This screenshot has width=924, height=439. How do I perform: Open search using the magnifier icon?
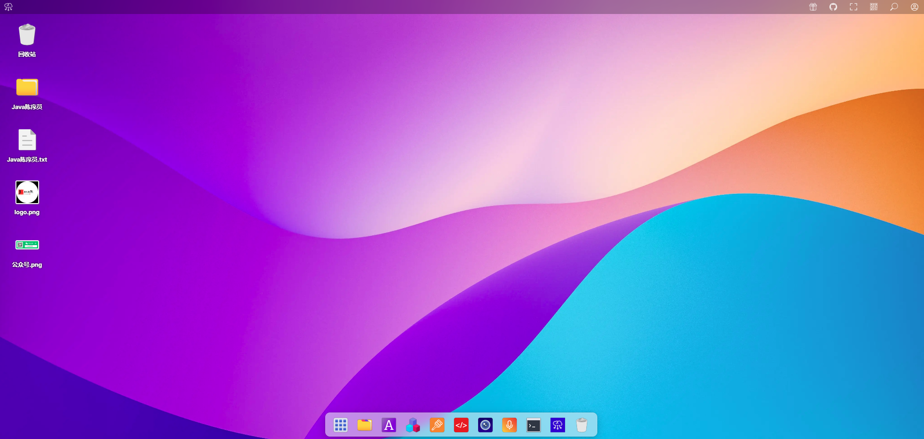[x=894, y=7]
